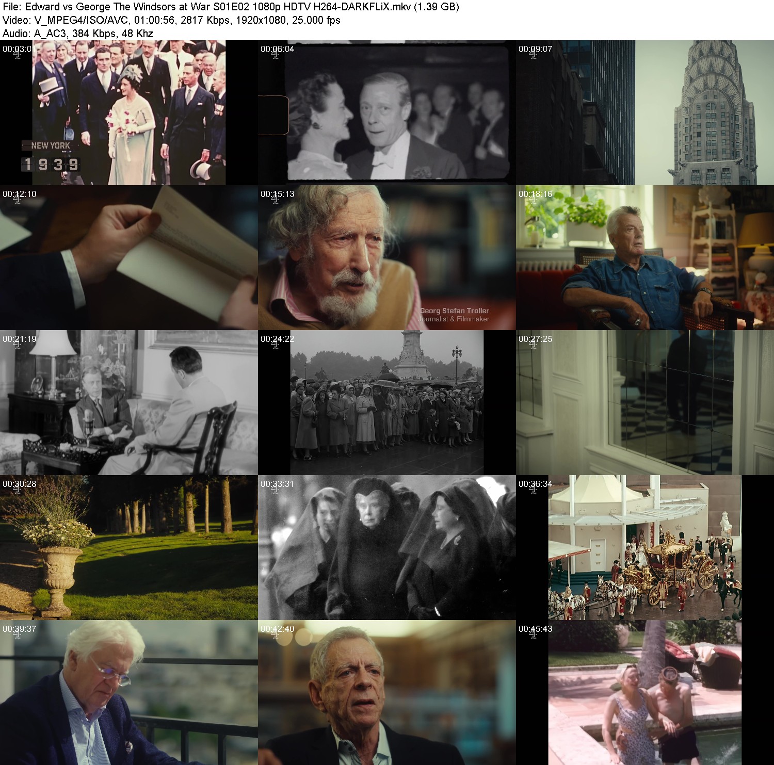
Task: Click the '1939' year caption
Action: (51, 165)
